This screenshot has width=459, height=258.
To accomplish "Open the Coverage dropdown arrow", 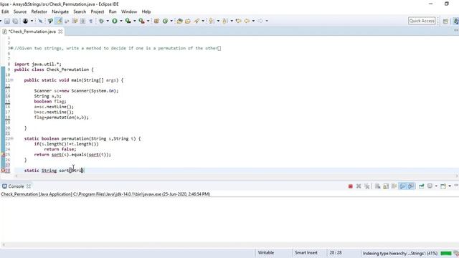I will tap(135, 21).
